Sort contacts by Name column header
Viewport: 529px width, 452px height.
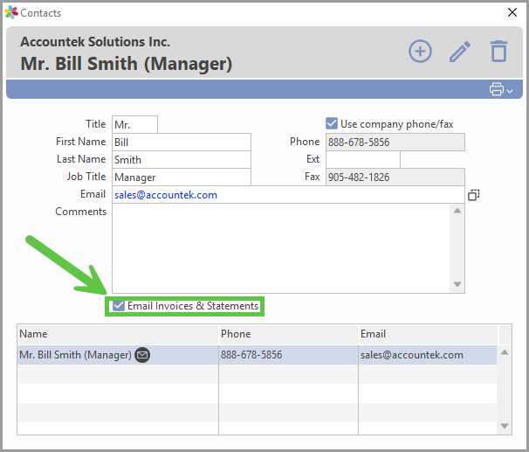click(118, 334)
